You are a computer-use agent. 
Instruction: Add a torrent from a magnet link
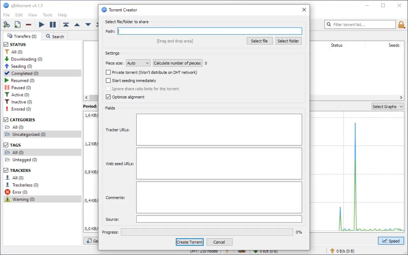point(6,24)
